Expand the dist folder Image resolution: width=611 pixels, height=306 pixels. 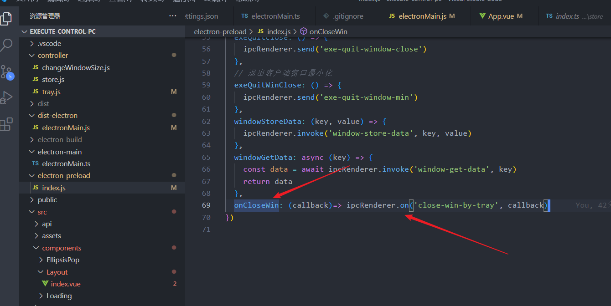(44, 103)
